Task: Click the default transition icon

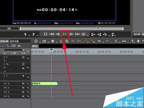Action: pyautogui.click(x=124, y=41)
